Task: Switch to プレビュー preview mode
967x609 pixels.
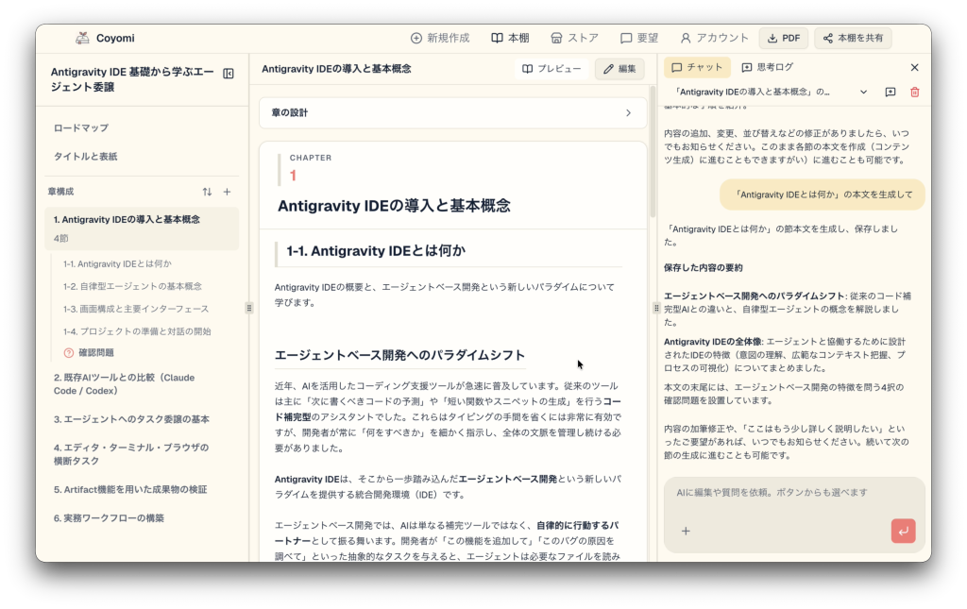Action: 551,68
